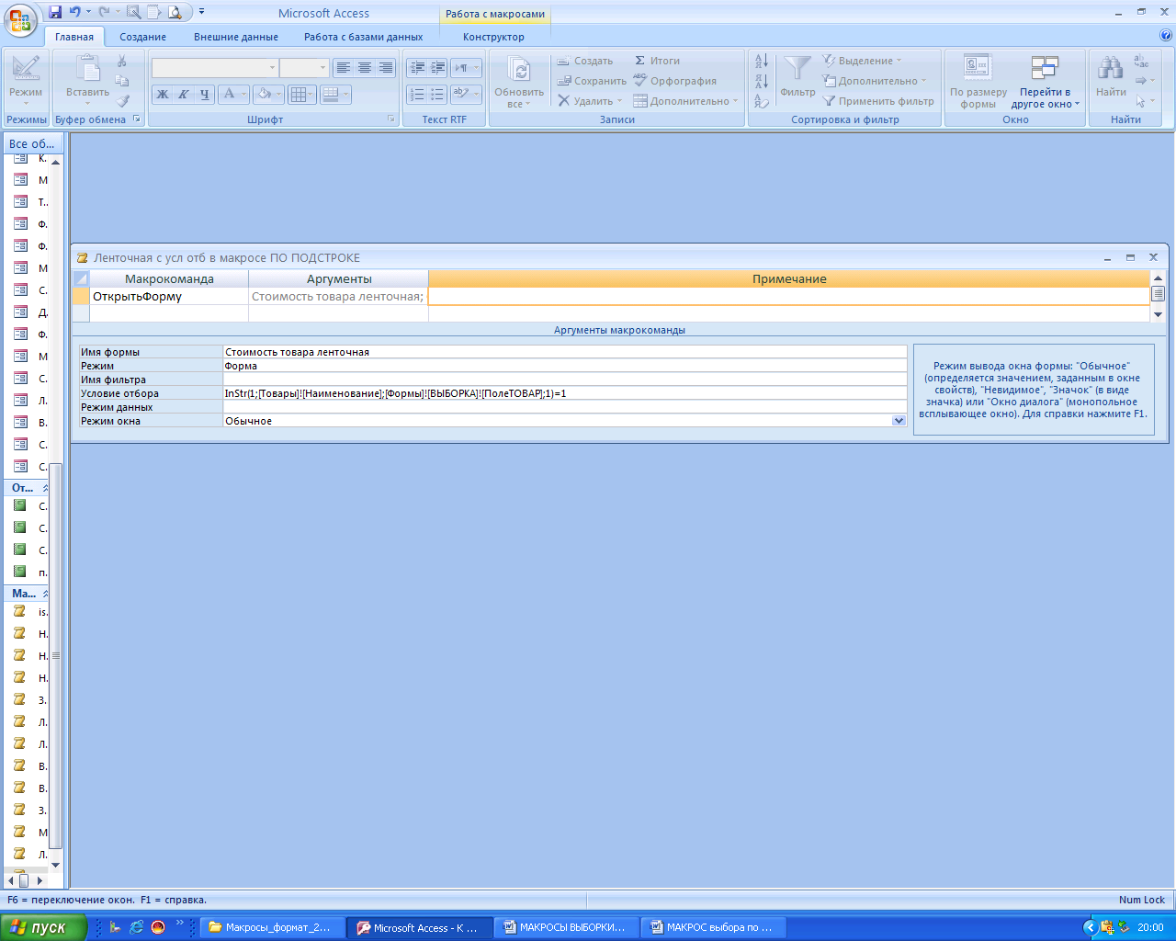Toggle underline Ч formatting
Image resolution: width=1176 pixels, height=941 pixels.
point(204,94)
